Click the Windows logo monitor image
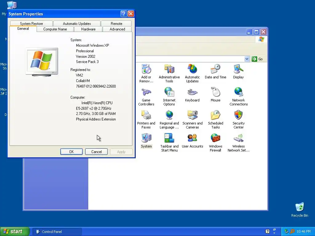The image size is (315, 236). click(x=42, y=62)
